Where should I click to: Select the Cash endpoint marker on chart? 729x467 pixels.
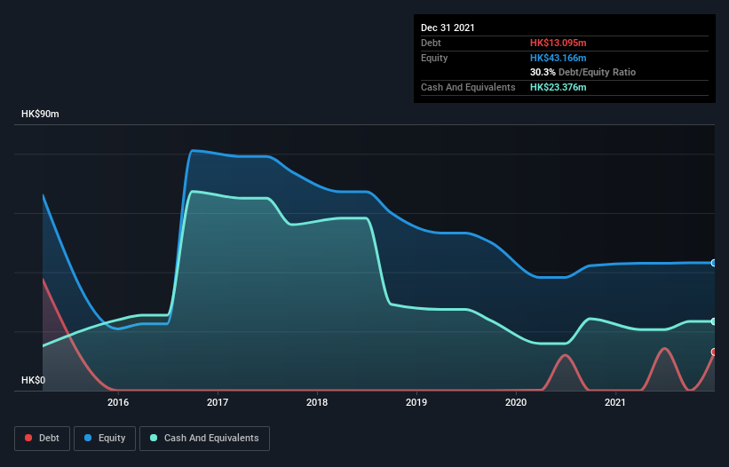[714, 321]
